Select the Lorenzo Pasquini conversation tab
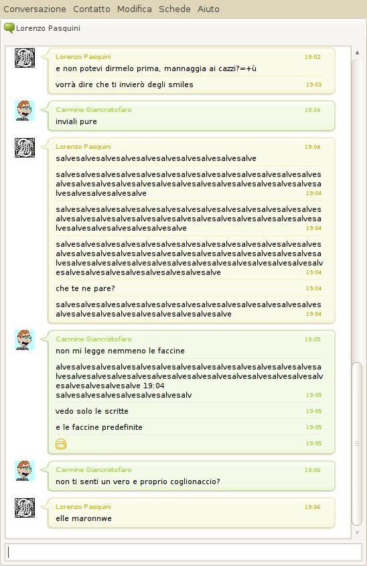 pos(42,28)
